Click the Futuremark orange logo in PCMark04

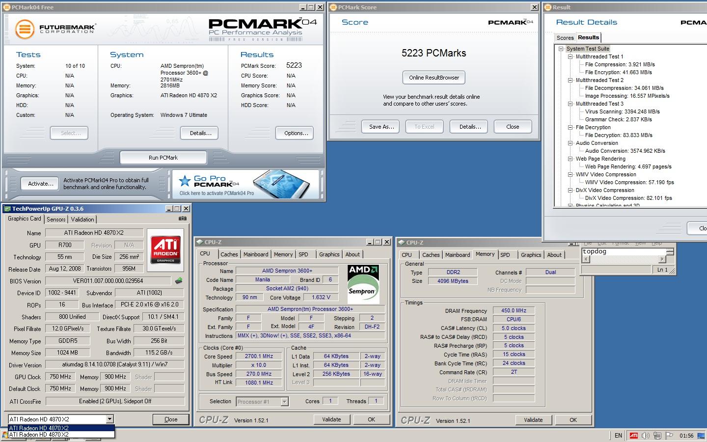tap(25, 29)
